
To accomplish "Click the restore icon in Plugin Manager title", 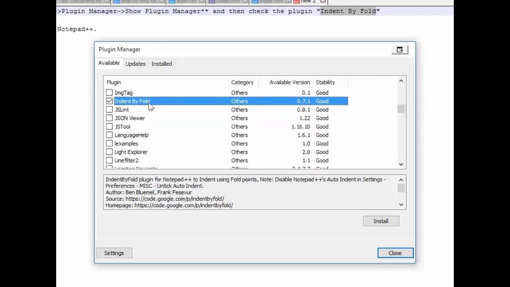I will [400, 50].
